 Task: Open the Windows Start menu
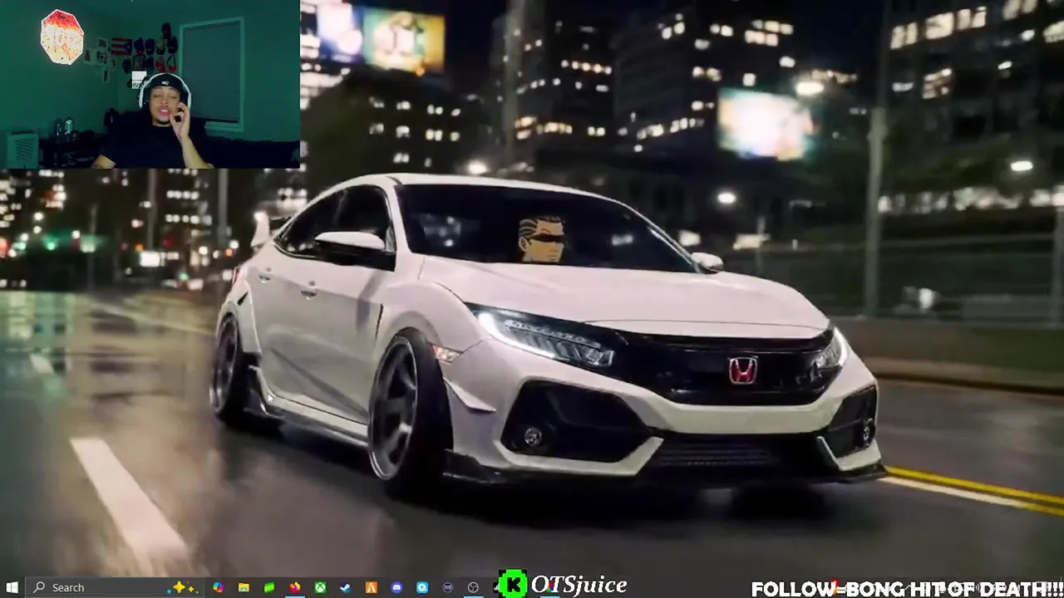(x=12, y=587)
